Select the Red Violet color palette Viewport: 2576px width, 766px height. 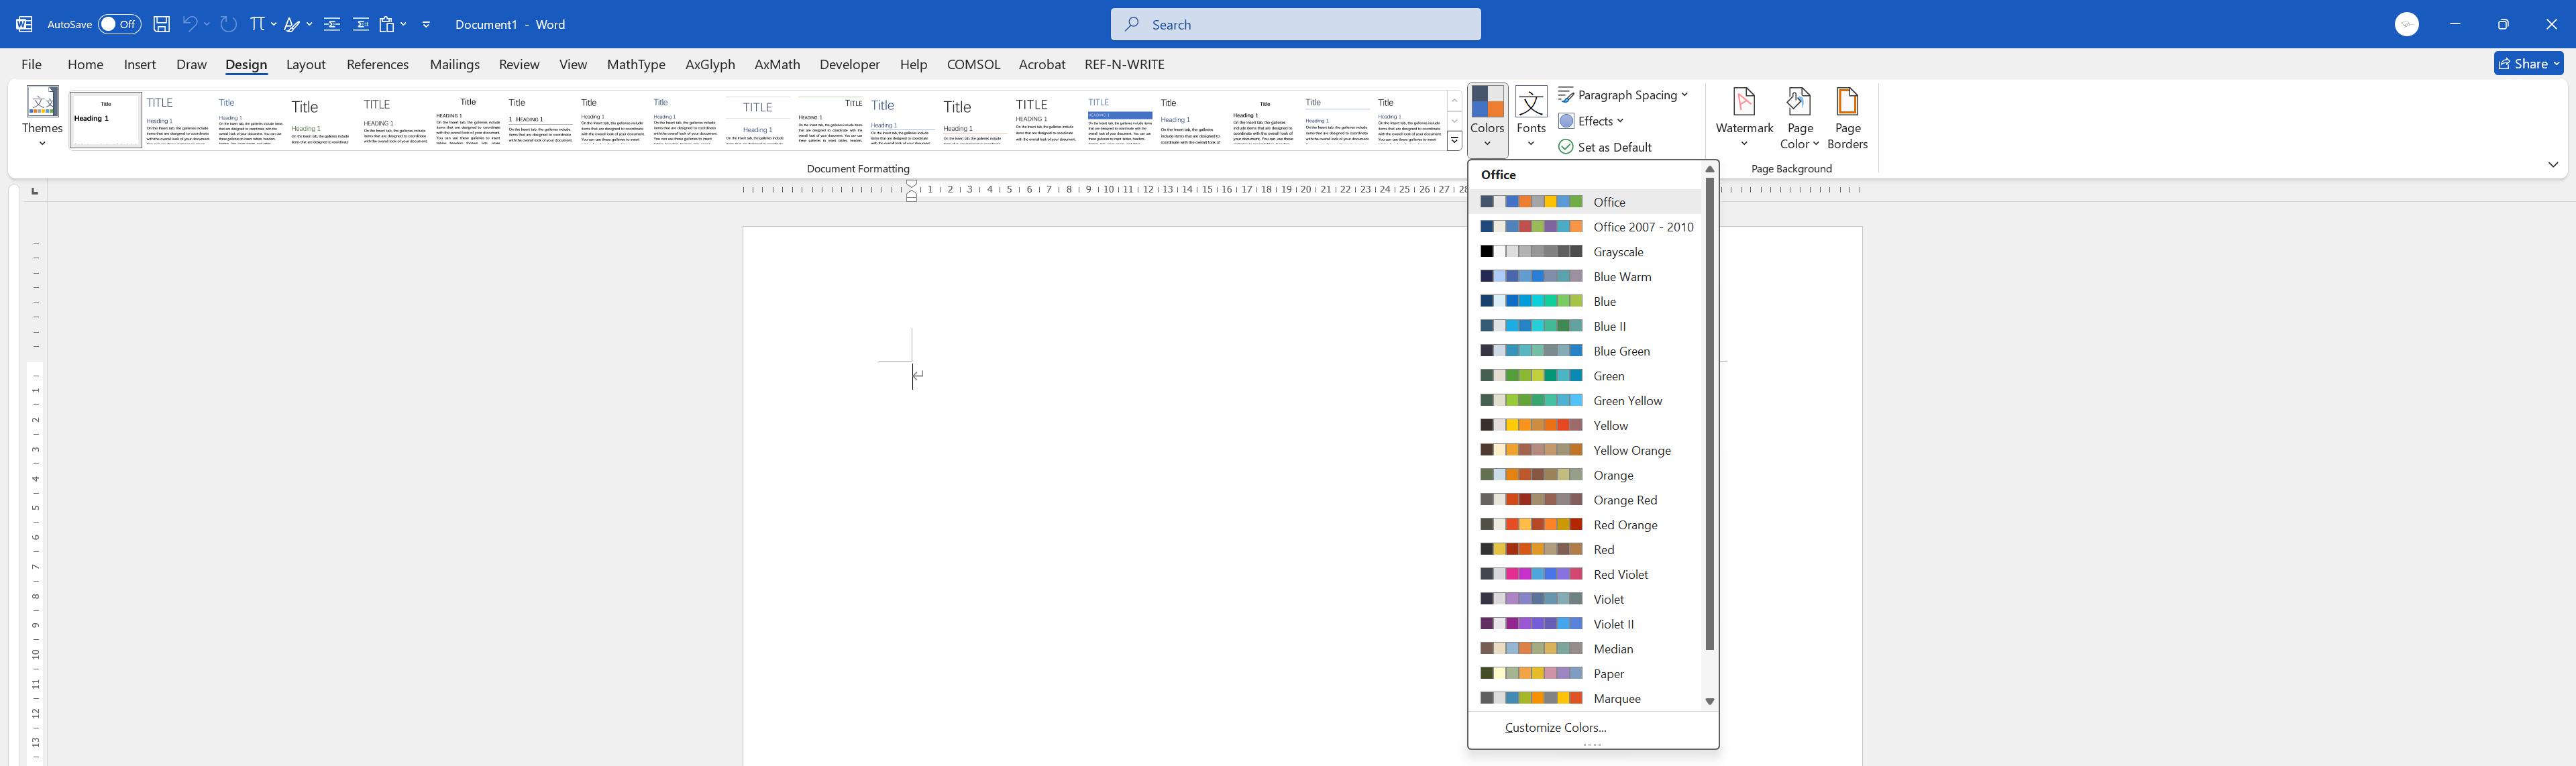[1620, 574]
